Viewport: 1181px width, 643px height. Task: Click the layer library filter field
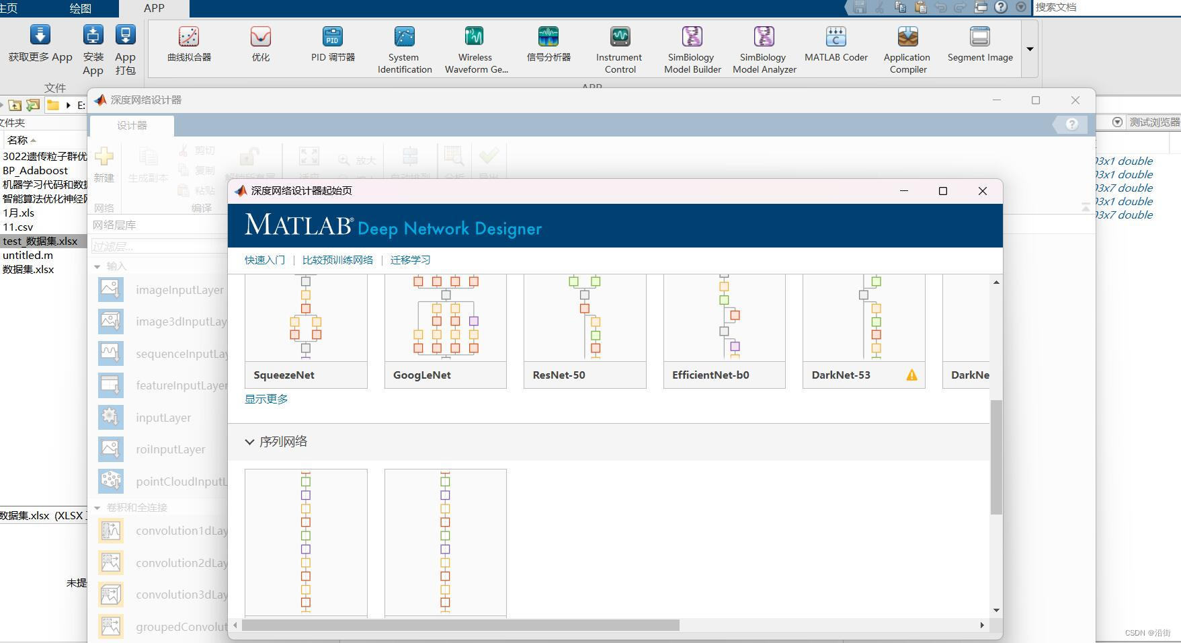(x=159, y=246)
